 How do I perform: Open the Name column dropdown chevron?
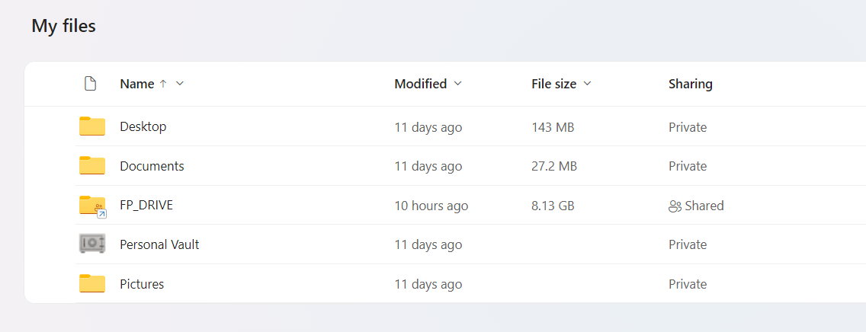coord(180,84)
